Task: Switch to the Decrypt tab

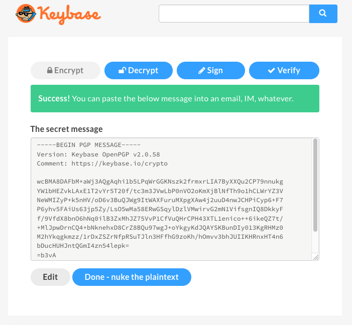Action: (x=139, y=70)
